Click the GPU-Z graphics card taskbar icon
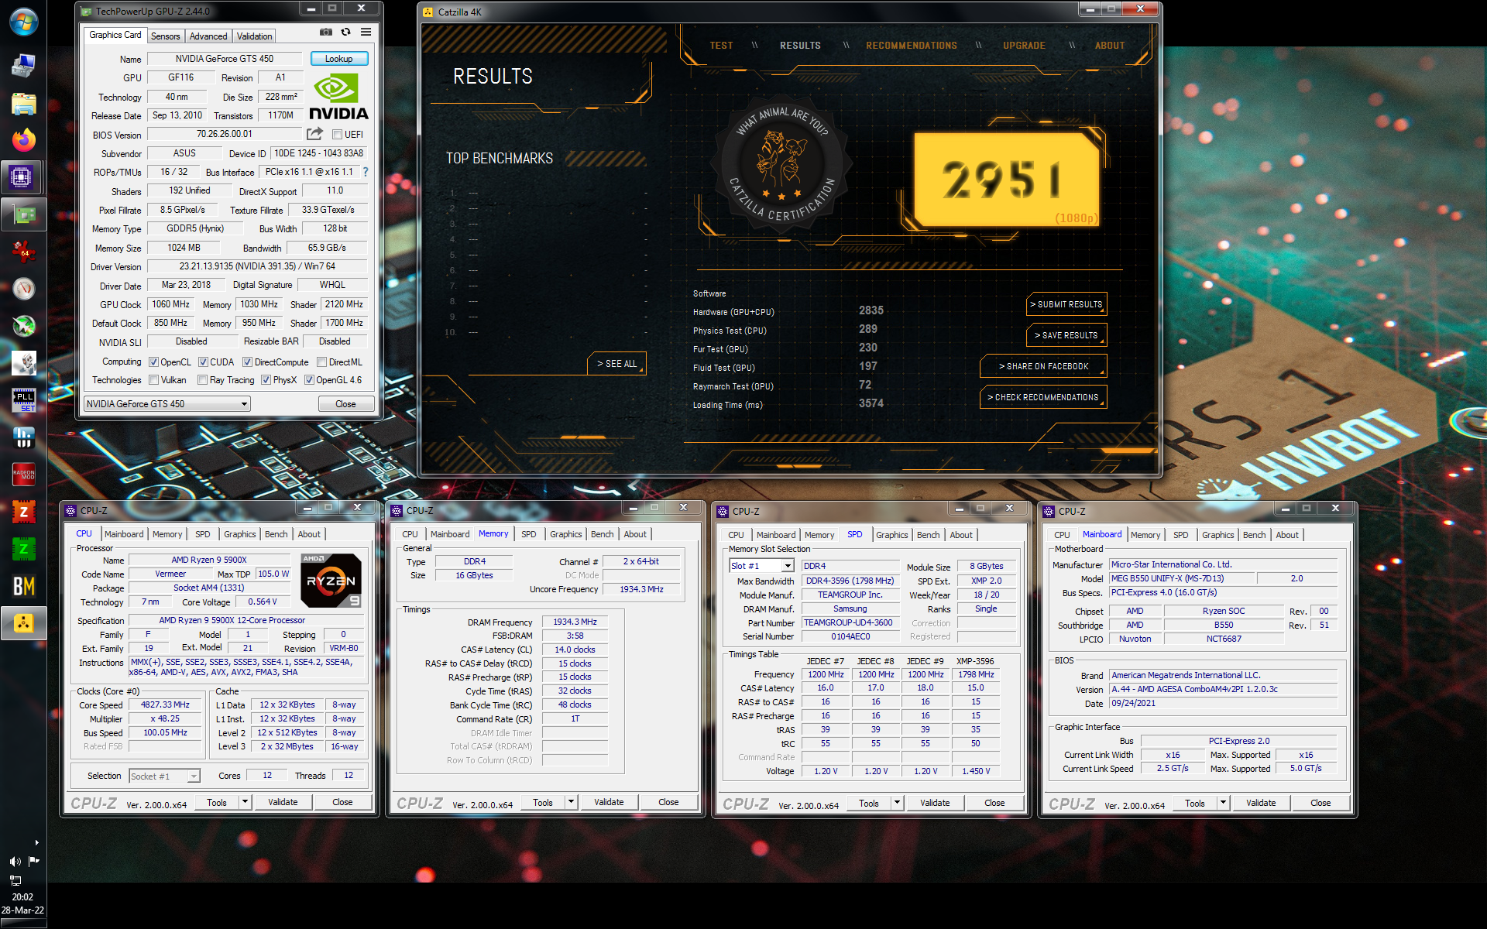 click(x=23, y=214)
